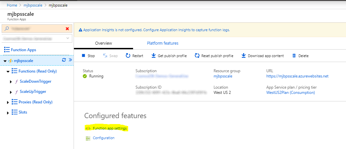Restart the function app
The height and width of the screenshot is (149, 346).
[x=134, y=56]
